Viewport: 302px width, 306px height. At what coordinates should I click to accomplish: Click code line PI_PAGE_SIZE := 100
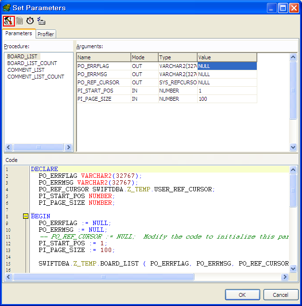(77, 250)
